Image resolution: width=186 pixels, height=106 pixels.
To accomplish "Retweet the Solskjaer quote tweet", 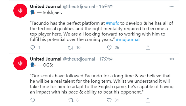I will coord(71,48).
